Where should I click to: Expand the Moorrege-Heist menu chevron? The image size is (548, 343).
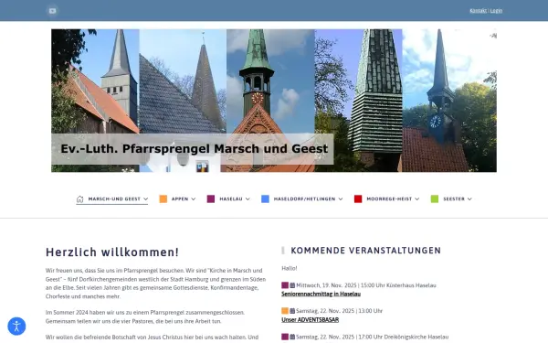(x=417, y=199)
